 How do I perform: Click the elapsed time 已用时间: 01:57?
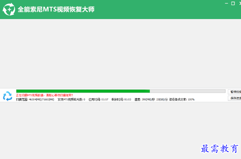98,100
